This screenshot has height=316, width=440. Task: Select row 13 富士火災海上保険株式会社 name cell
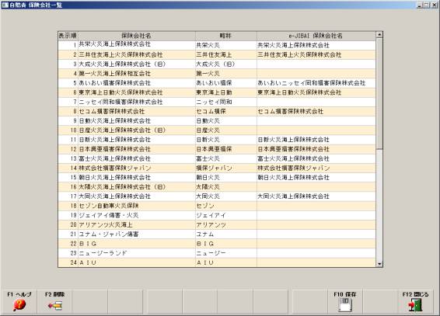136,158
